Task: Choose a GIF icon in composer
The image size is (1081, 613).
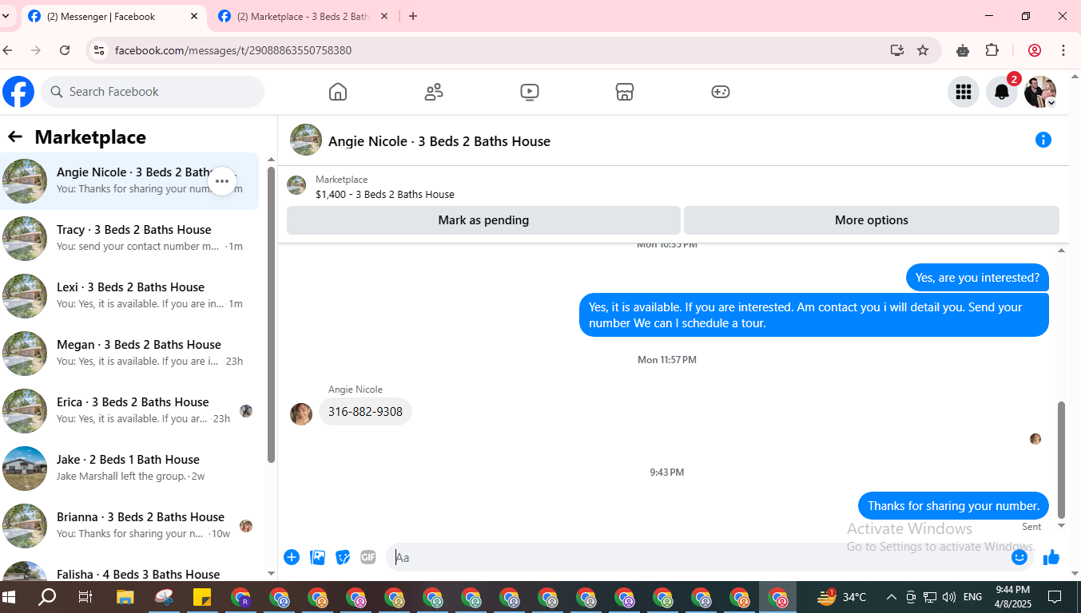Action: coord(368,557)
